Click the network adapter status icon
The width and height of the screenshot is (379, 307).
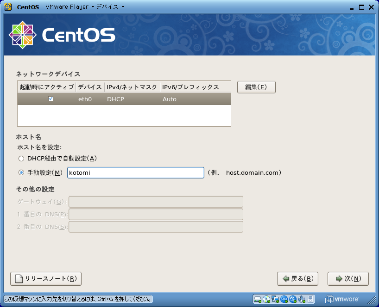275,299
